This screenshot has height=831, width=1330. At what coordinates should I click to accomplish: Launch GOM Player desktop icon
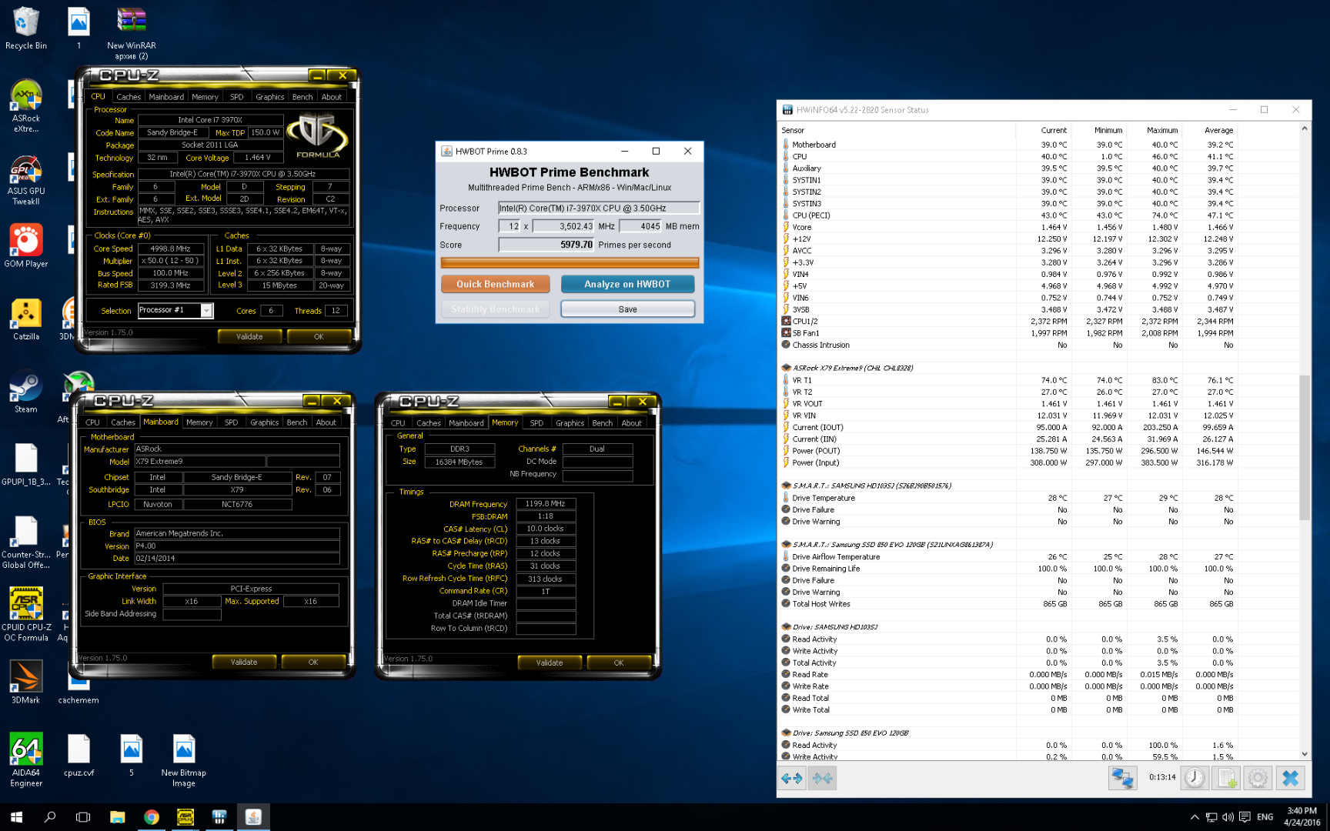(x=26, y=246)
